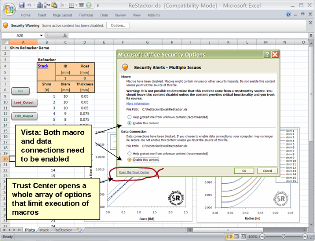The image size is (315, 241).
Task: Click the zoom in plus button
Action: (304, 237)
